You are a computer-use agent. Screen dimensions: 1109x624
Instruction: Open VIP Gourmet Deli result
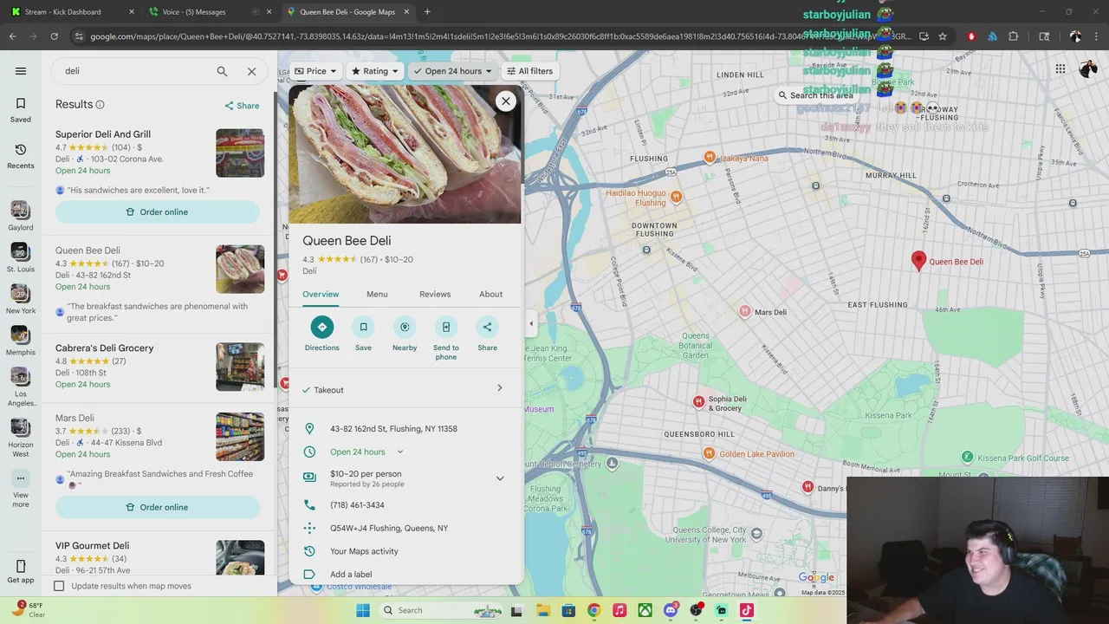pos(159,556)
